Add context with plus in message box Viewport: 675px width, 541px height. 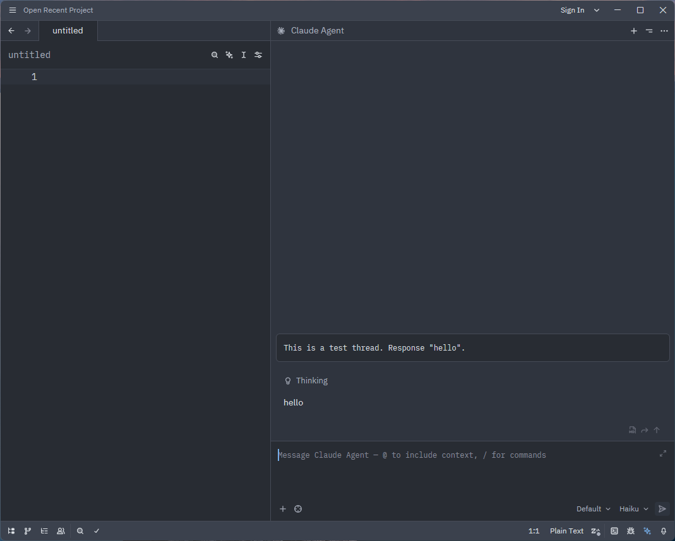pyautogui.click(x=283, y=509)
